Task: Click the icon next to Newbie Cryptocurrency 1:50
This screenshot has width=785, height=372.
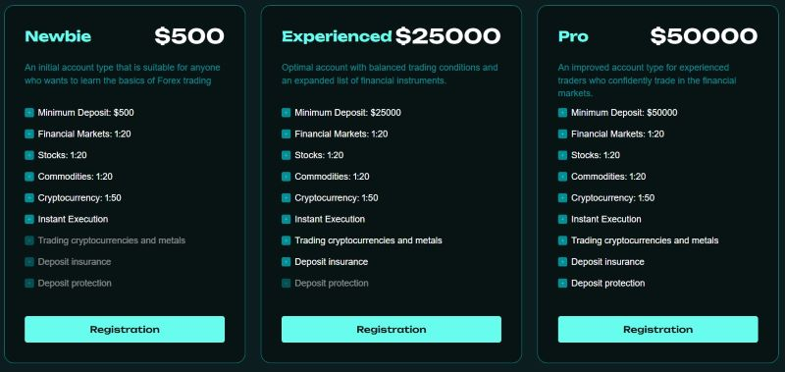Action: tap(29, 197)
